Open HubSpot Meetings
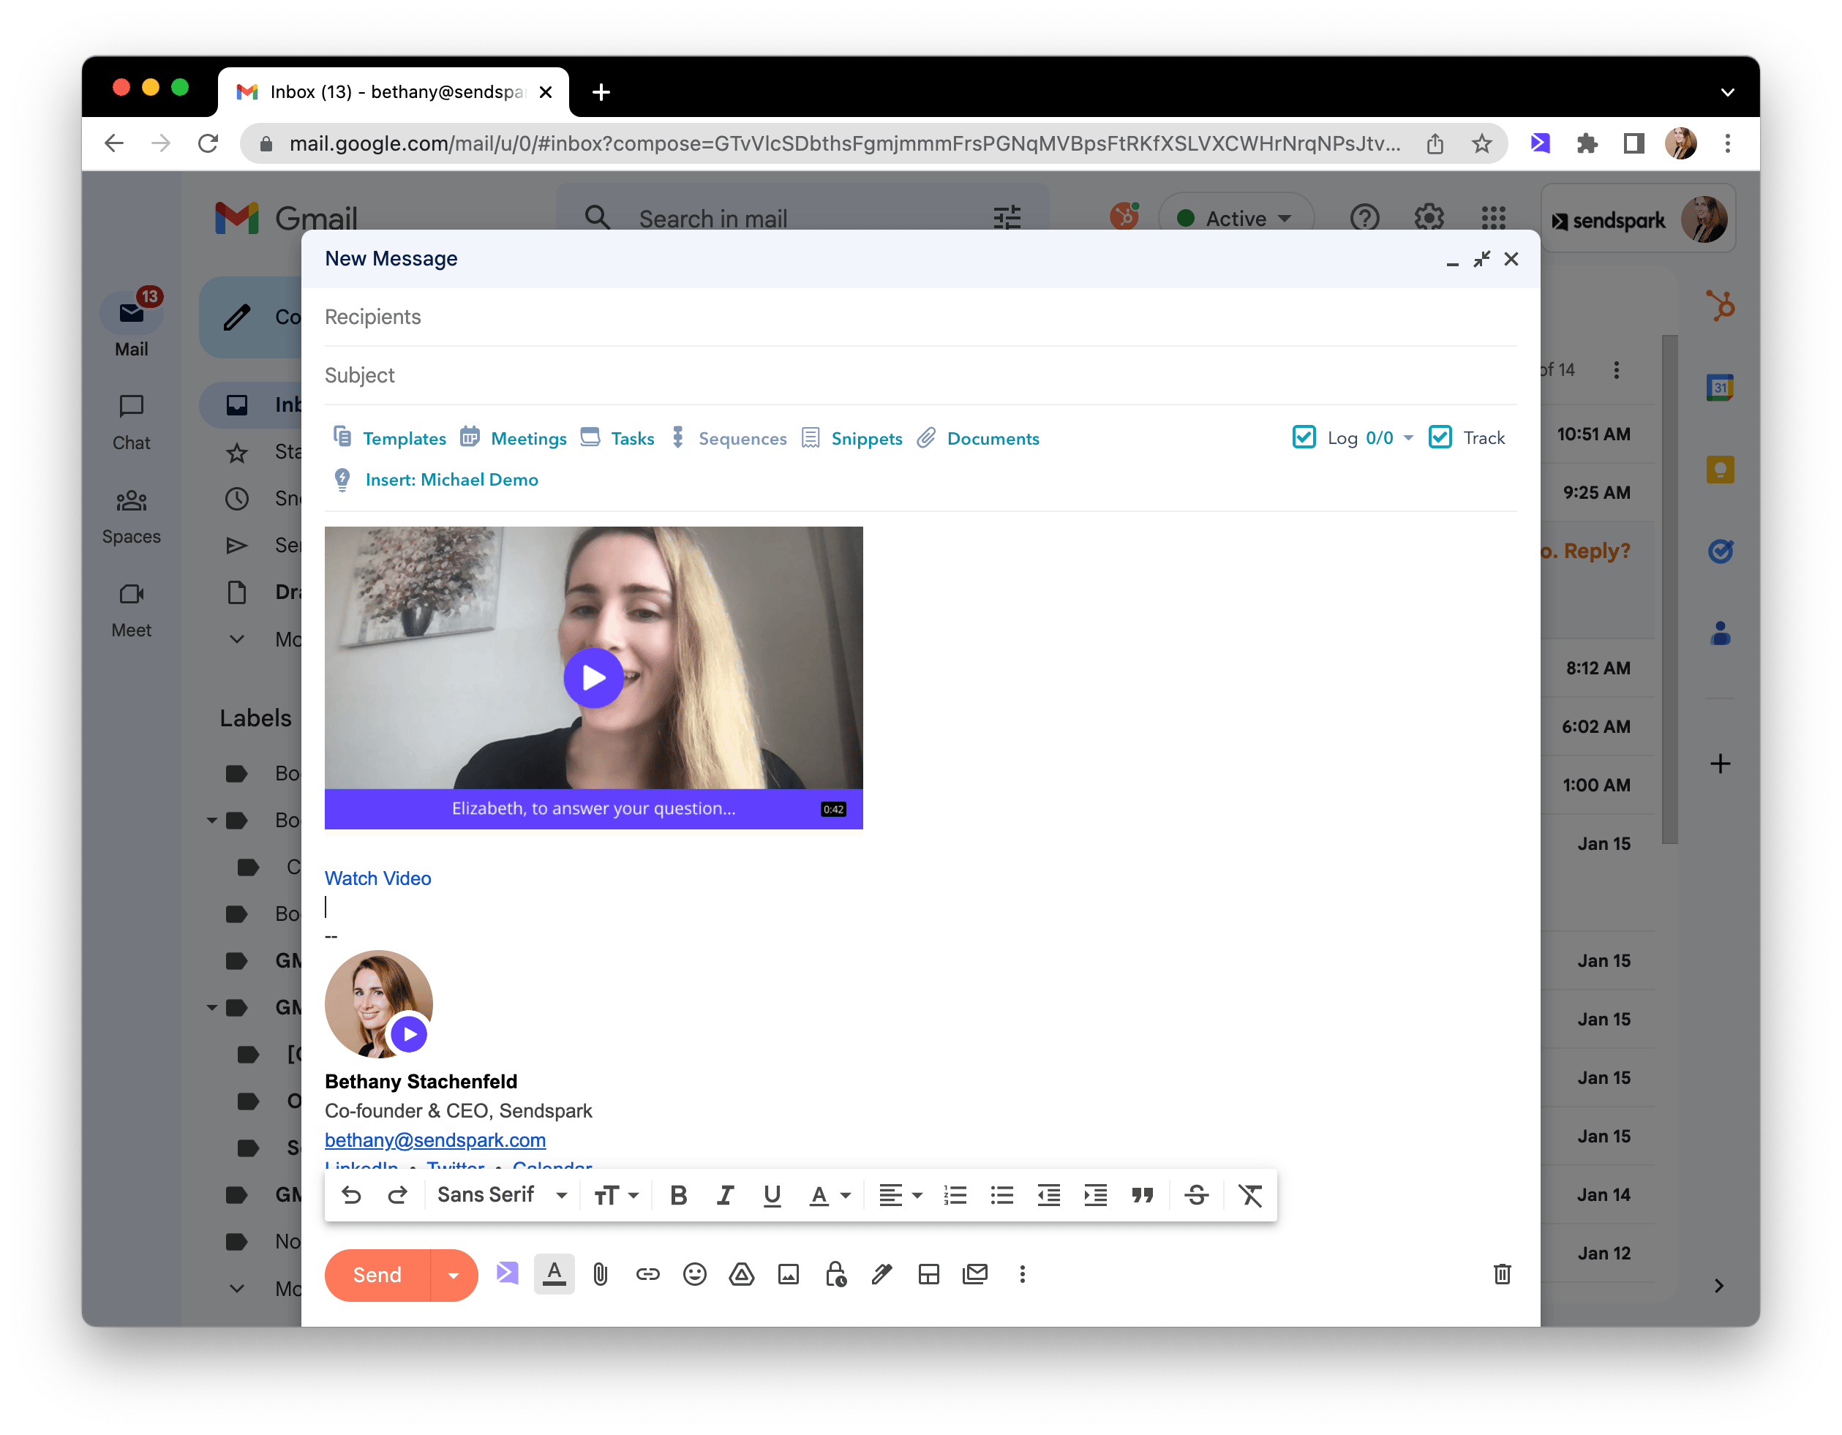This screenshot has height=1435, width=1842. (x=514, y=437)
